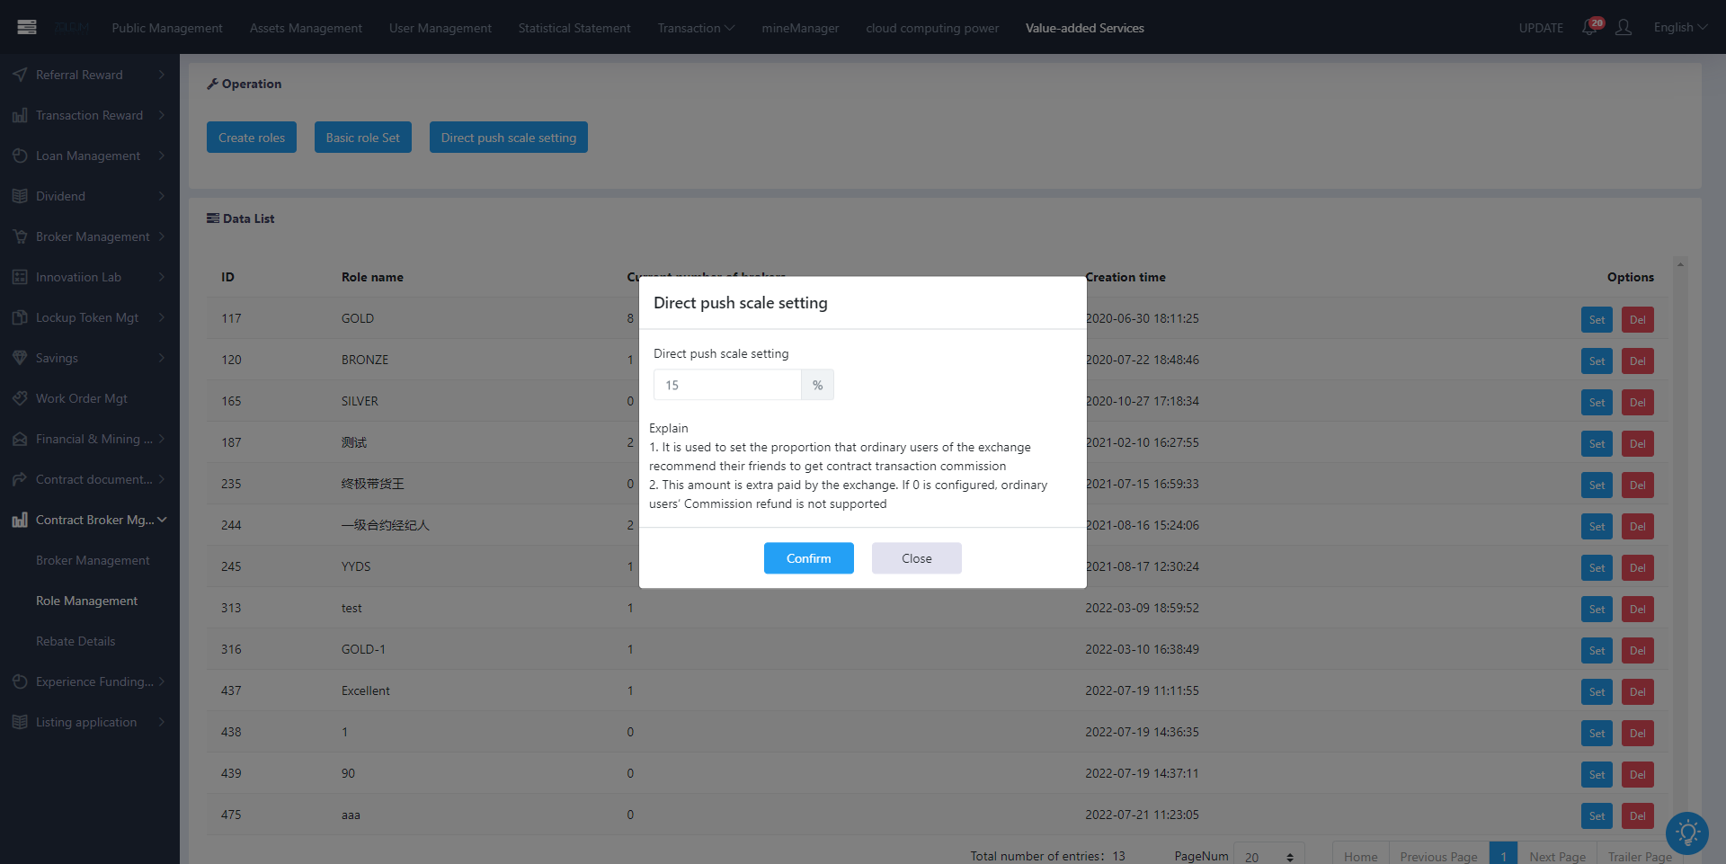The width and height of the screenshot is (1726, 864).
Task: Open English language dropdown
Action: (1679, 28)
